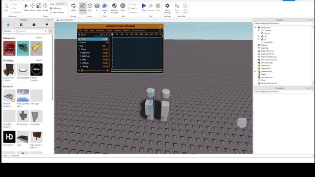Screen dimensions: 315x177
Task: Adjust animator zoom slider handle
Action: [82, 71]
